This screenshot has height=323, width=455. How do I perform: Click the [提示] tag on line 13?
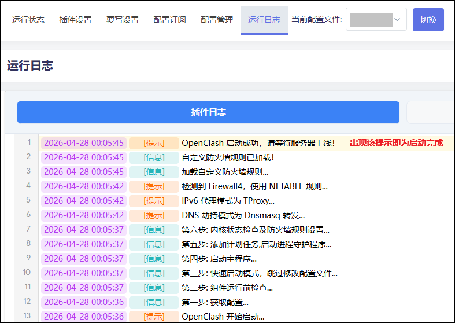click(154, 317)
